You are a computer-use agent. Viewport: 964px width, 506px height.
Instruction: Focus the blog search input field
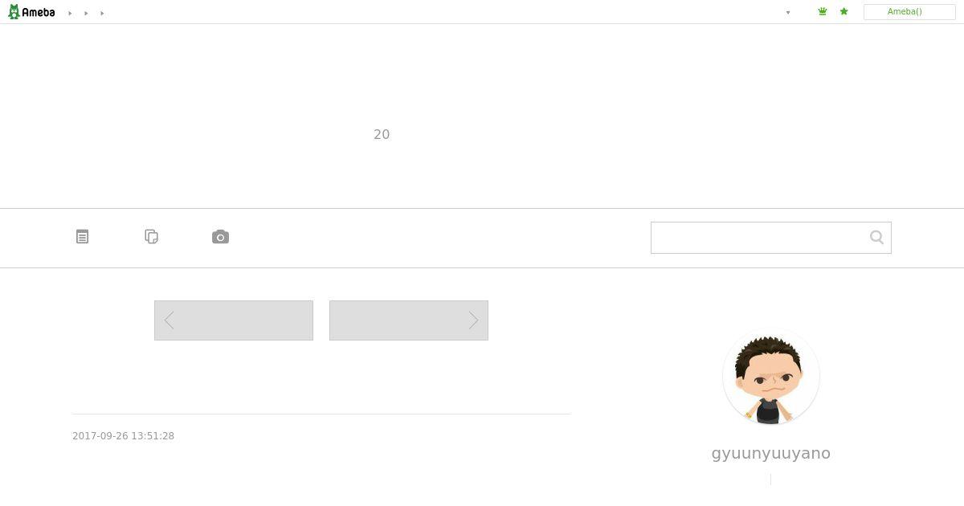[x=759, y=238]
